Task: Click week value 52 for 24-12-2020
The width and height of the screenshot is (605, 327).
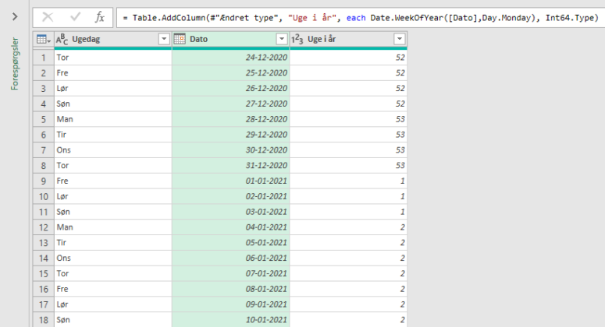Action: click(348, 58)
